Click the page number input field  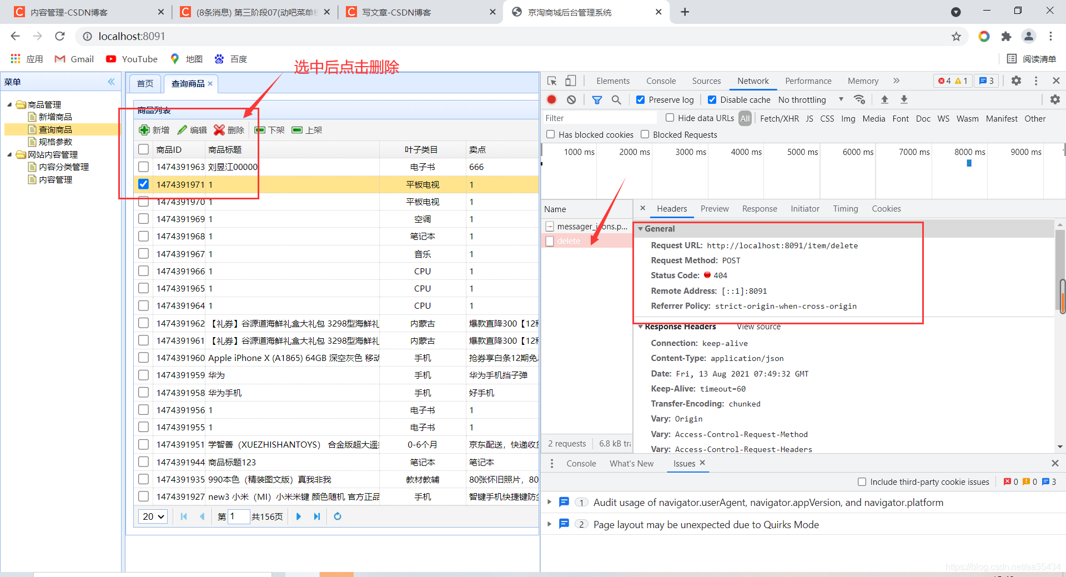[238, 516]
